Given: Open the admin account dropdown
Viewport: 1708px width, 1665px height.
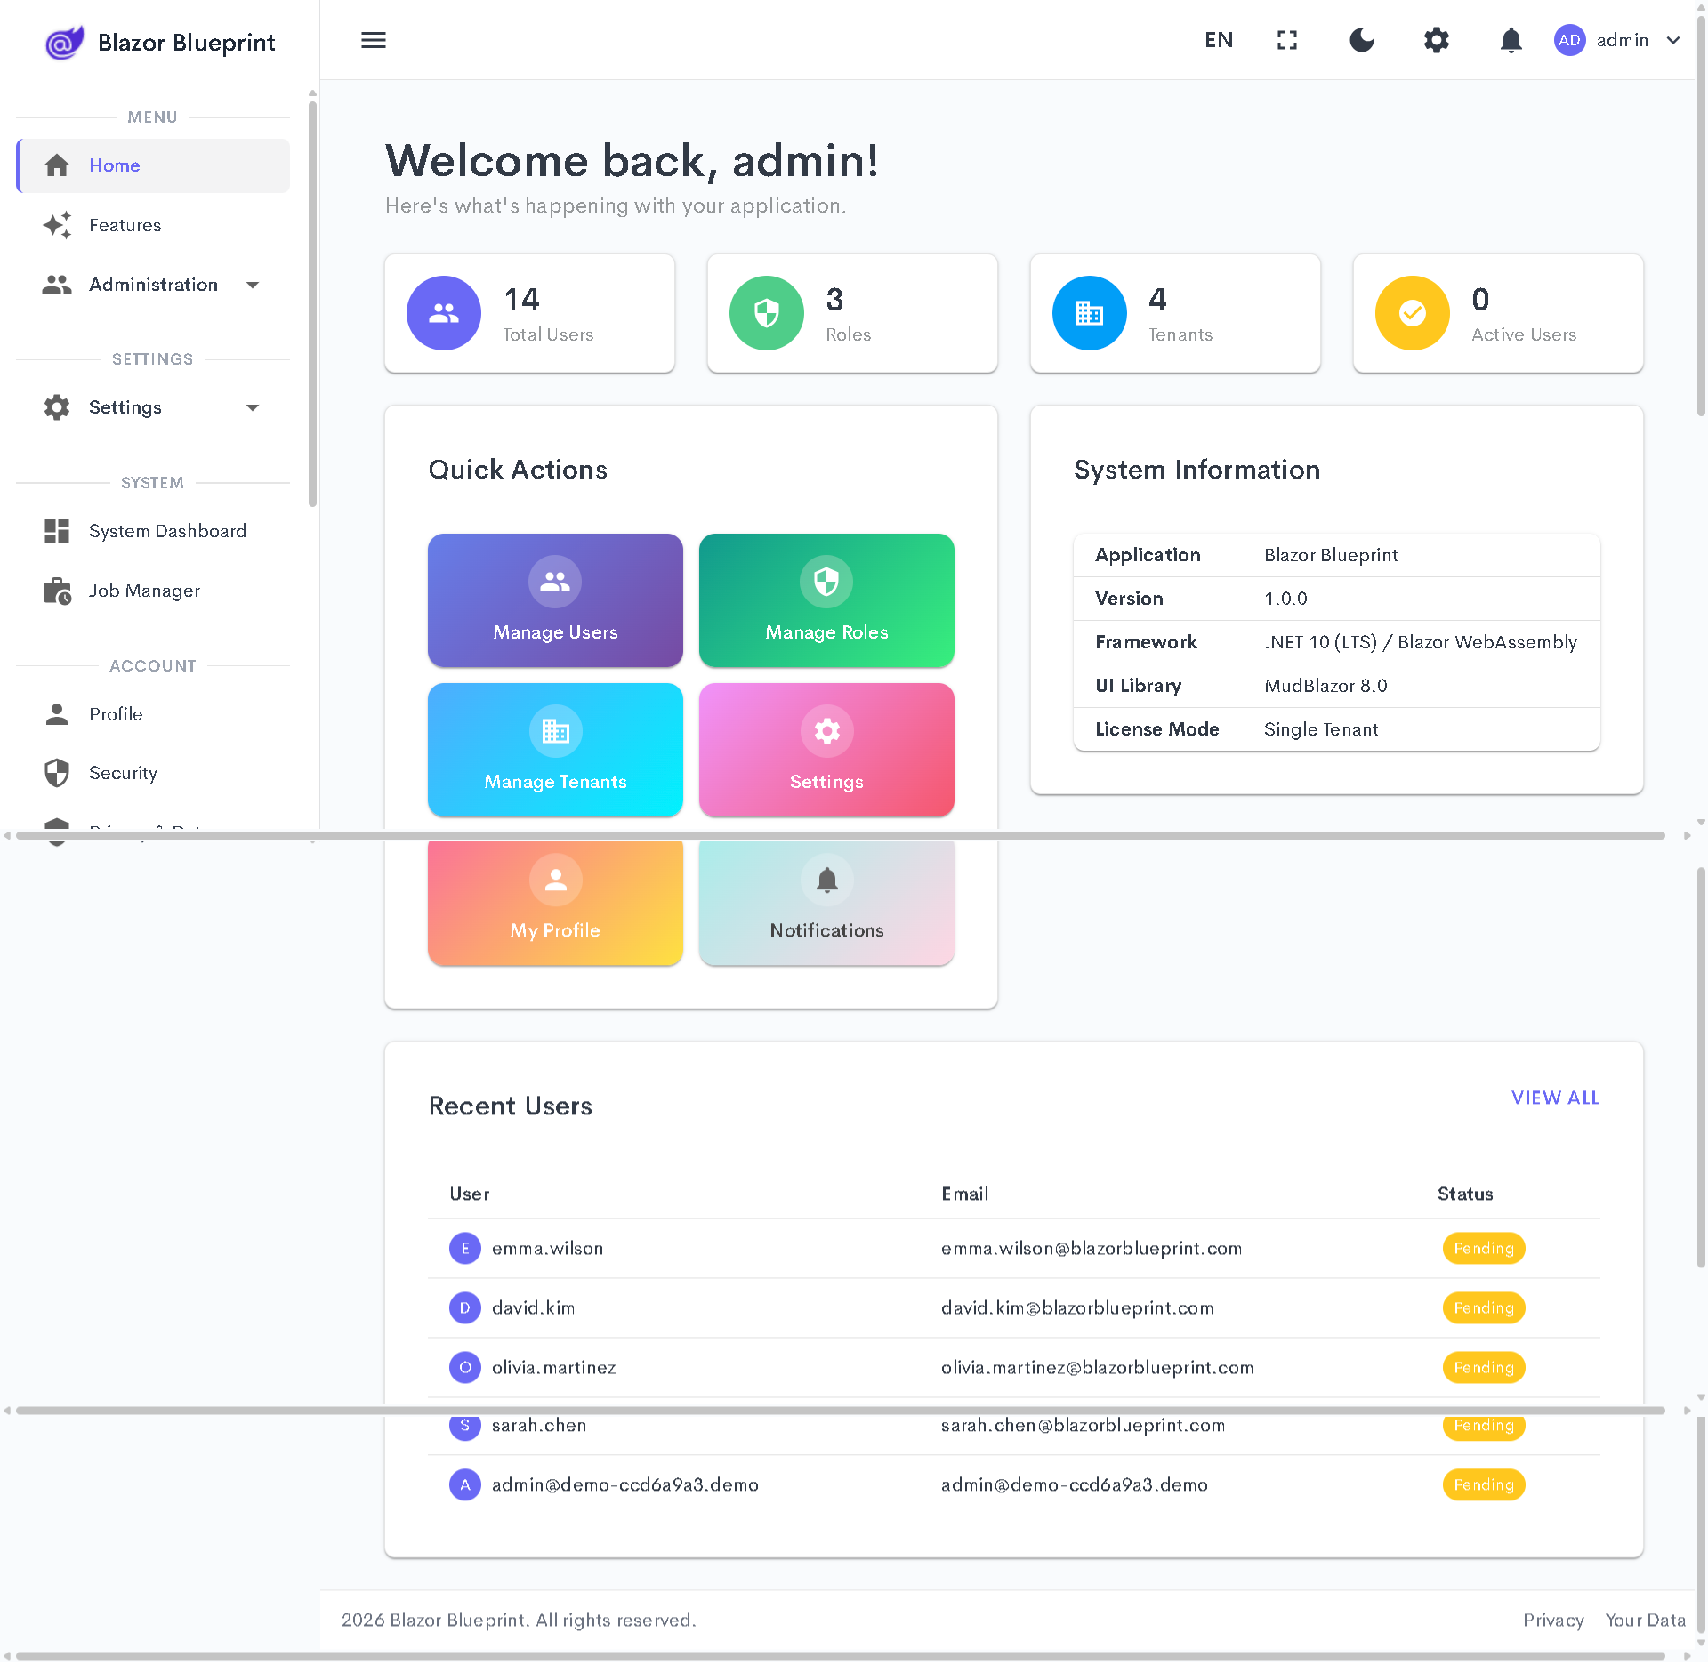Looking at the screenshot, I should pyautogui.click(x=1617, y=40).
